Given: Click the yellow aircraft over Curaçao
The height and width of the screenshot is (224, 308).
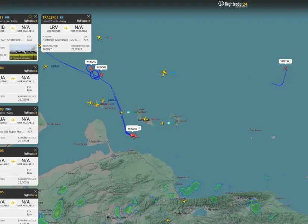Looking at the screenshot, I should [x=144, y=119].
